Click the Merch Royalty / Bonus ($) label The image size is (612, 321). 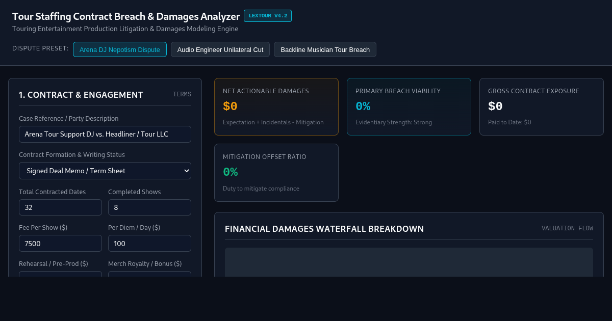[145, 263]
